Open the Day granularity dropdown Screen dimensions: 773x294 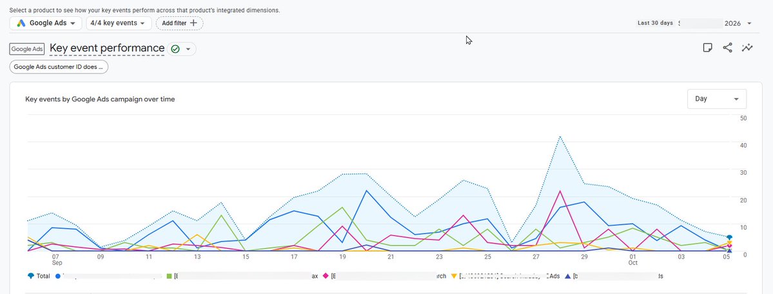[x=717, y=99]
